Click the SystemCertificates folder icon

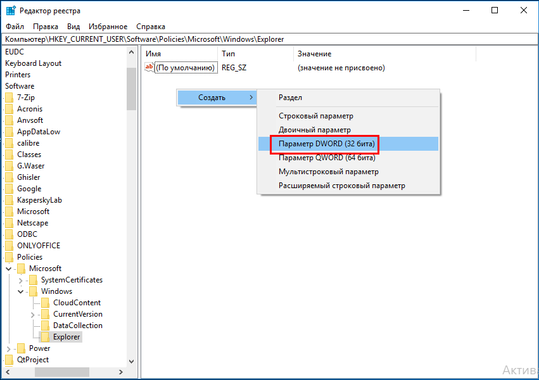coord(34,280)
